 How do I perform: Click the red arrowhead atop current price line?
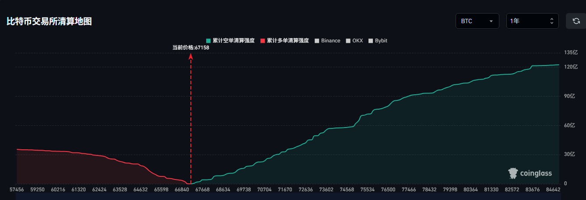191,56
